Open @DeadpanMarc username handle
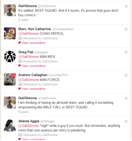Viewport: 132px width, 141px height. click(x=63, y=29)
